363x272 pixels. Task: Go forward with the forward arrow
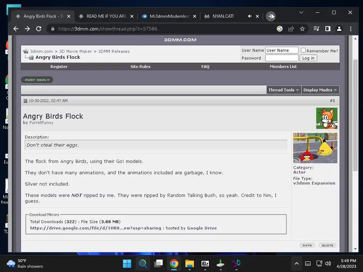(x=27, y=29)
